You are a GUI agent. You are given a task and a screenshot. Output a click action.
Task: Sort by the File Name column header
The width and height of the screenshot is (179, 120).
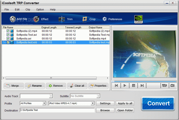pos(21,27)
